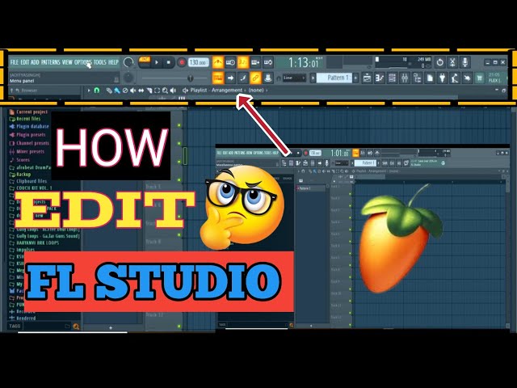
Task: Open the plugin picker plug icon
Action: (443, 78)
